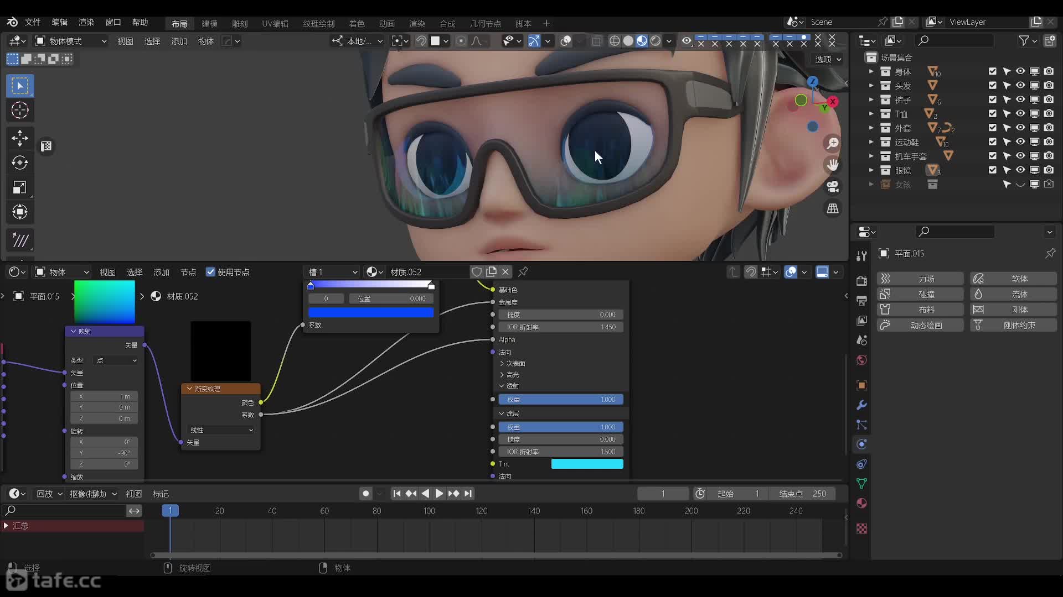Click the zoom view magnifier icon
The height and width of the screenshot is (597, 1063).
833,143
